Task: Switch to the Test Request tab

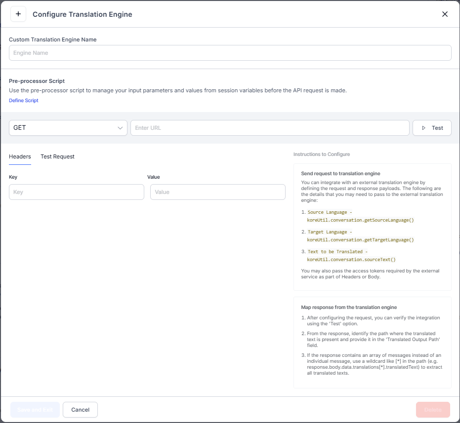Action: (x=57, y=156)
